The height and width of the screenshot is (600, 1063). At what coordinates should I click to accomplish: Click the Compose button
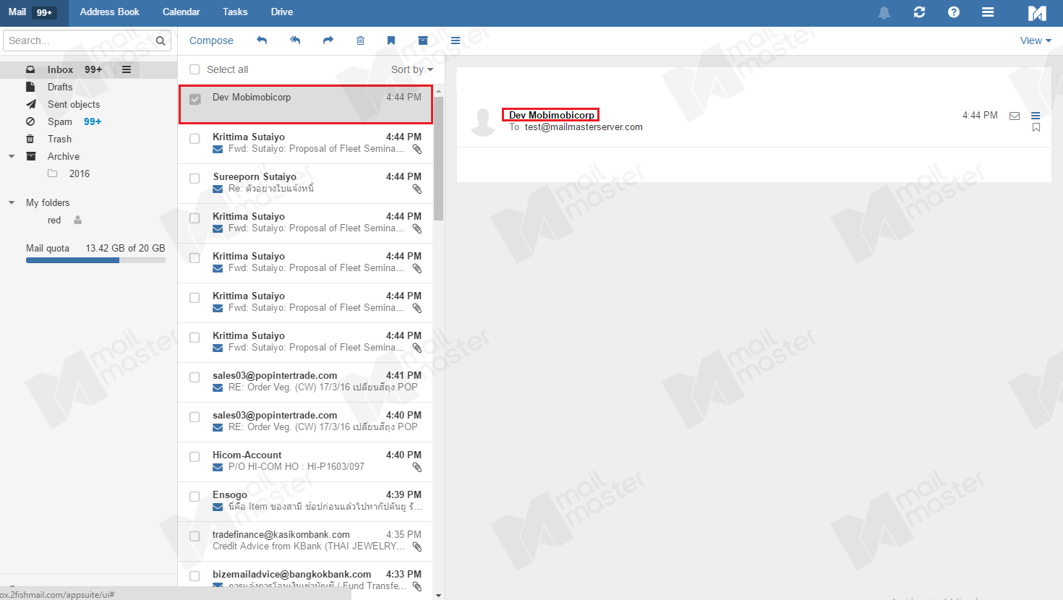click(x=211, y=40)
